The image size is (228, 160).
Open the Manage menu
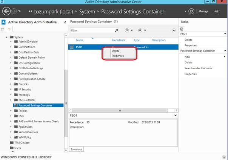click(x=203, y=11)
